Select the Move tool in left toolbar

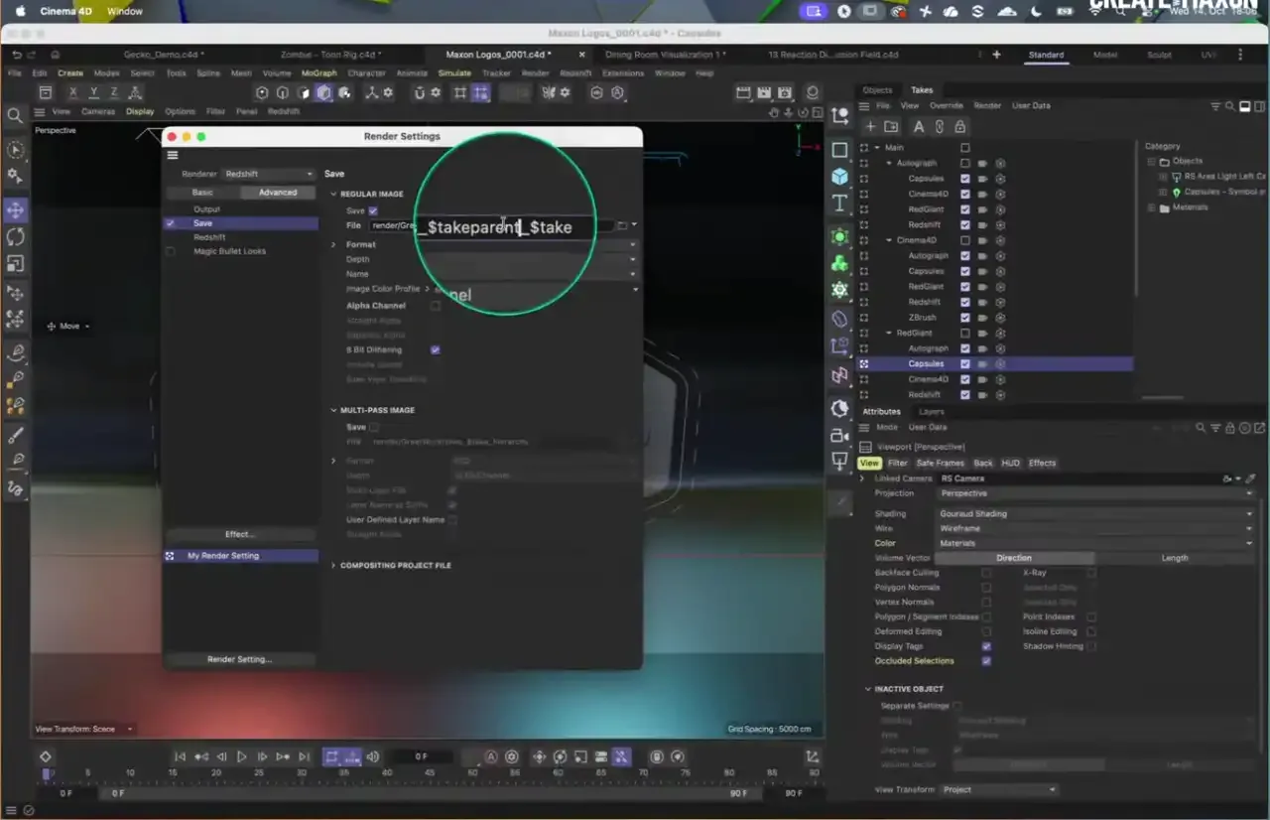[x=15, y=210]
